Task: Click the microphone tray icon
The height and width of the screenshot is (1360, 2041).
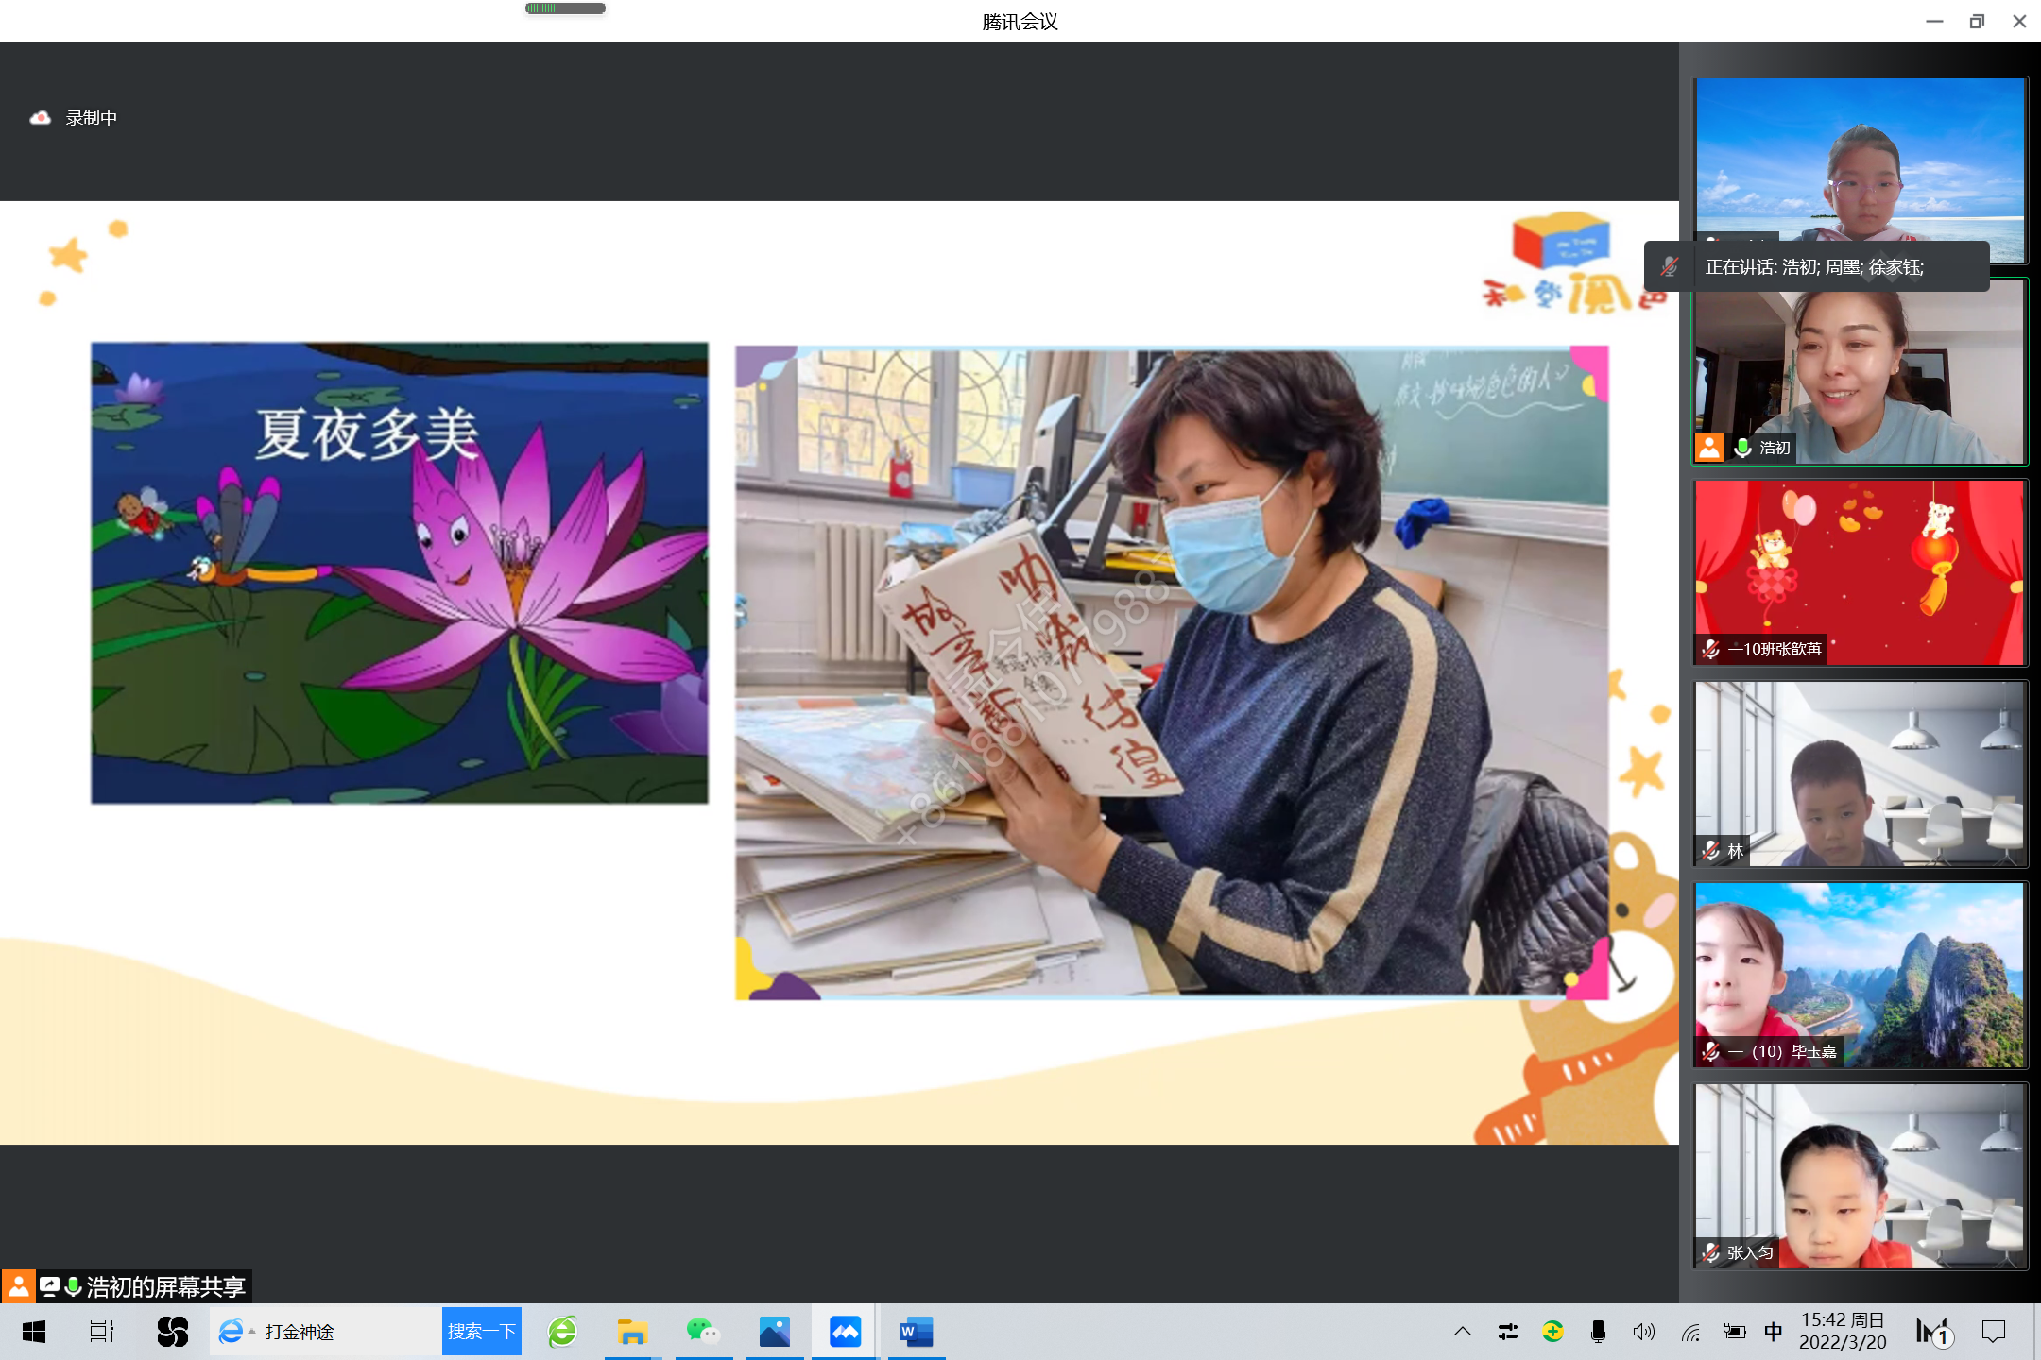Action: (1598, 1332)
